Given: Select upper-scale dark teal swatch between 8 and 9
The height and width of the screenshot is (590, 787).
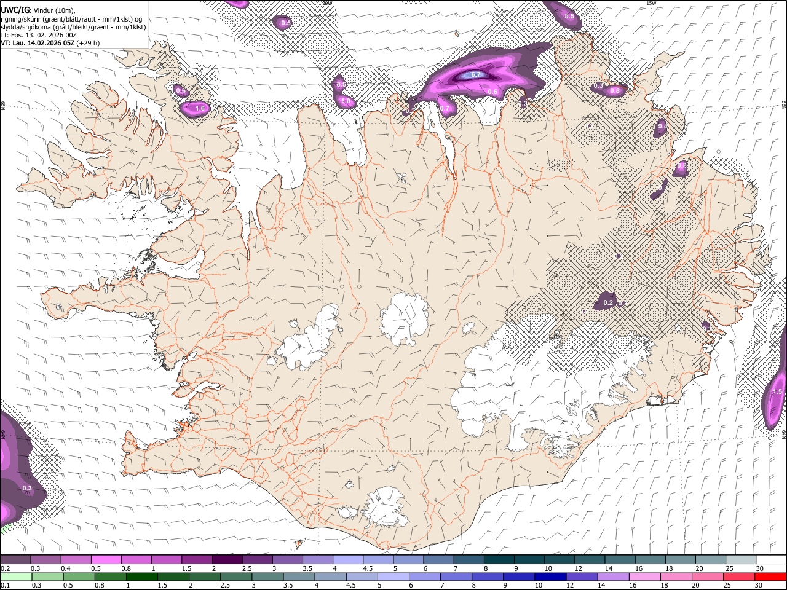Looking at the screenshot, I should pos(499,560).
